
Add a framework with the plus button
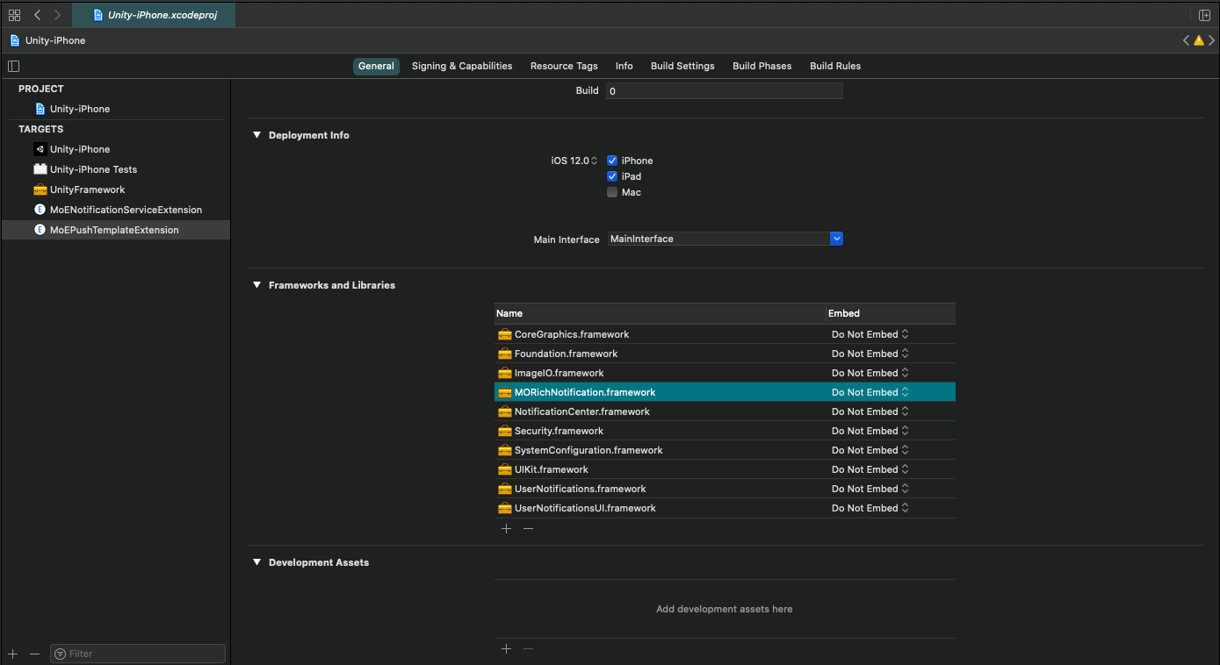click(506, 528)
